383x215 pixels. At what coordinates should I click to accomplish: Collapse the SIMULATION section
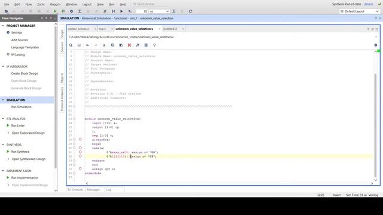pyautogui.click(x=3, y=100)
